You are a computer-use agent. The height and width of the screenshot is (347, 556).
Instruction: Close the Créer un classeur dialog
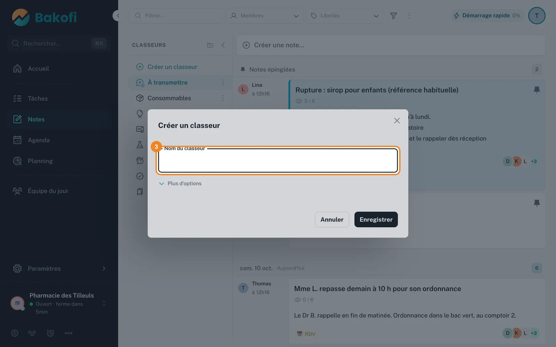397,120
